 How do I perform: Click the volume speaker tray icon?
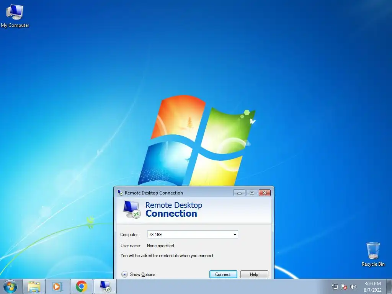click(353, 287)
